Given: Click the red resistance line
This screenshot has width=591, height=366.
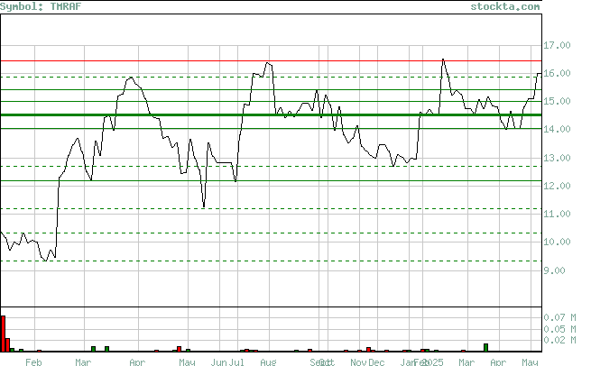Looking at the screenshot, I should pyautogui.click(x=271, y=60).
